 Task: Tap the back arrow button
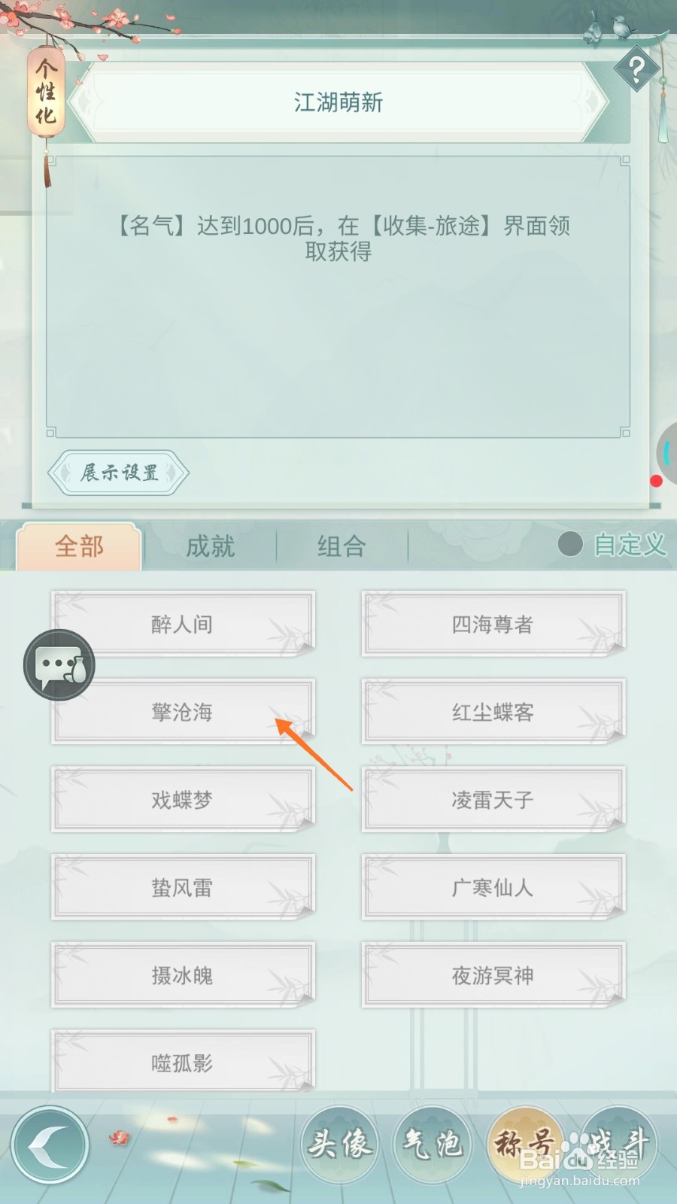coord(50,1145)
